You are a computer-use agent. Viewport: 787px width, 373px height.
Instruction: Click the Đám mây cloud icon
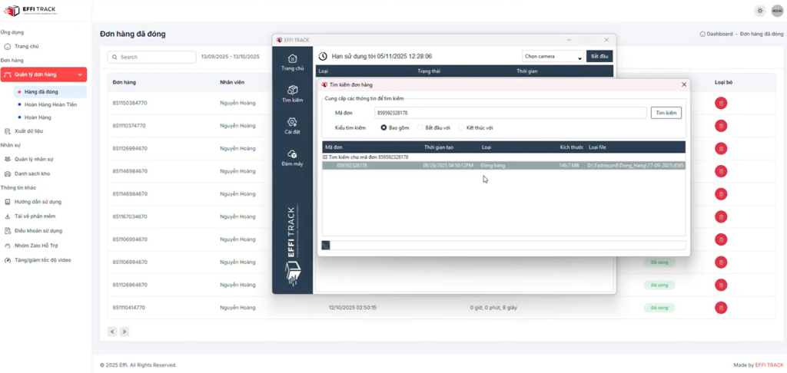click(x=292, y=154)
